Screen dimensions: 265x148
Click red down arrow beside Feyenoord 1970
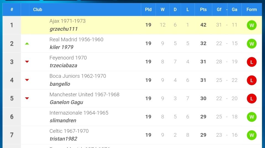(x=27, y=62)
